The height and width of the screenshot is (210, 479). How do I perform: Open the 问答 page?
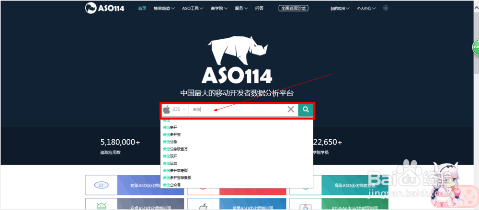259,9
